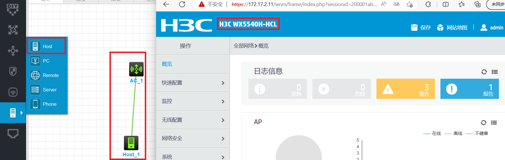
Task: Open the DIY device category in HCL sidebar
Action: pos(13,10)
